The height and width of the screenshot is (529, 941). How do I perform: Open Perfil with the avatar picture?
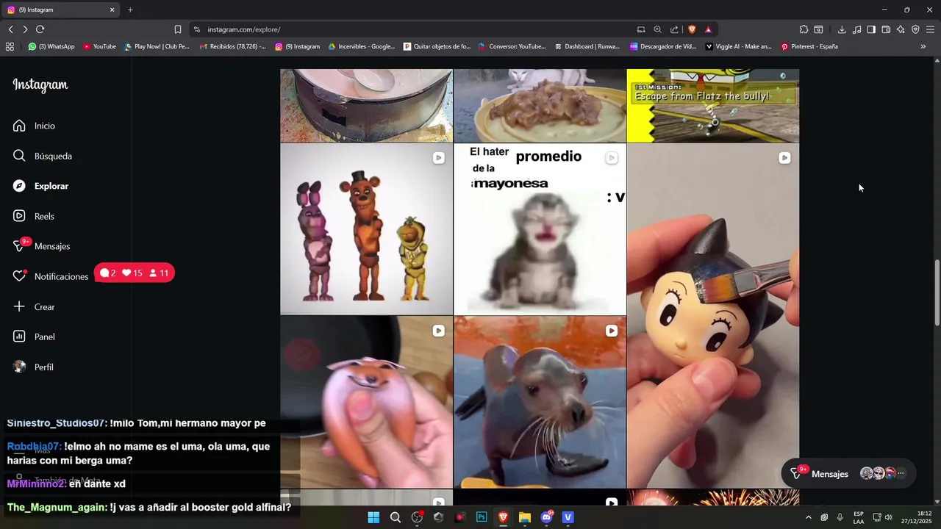point(33,367)
